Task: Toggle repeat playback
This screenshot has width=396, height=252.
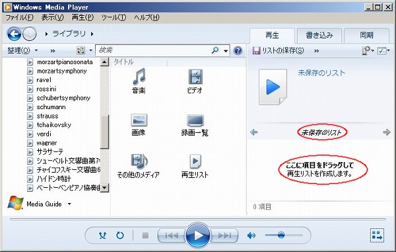Action: point(120,235)
